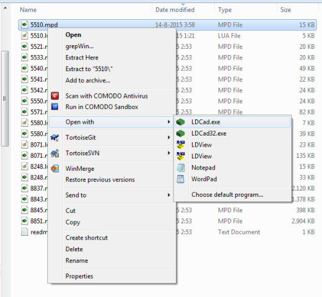Click the scroll up arrow on left pane
This screenshot has height=297, width=322.
pos(5,8)
